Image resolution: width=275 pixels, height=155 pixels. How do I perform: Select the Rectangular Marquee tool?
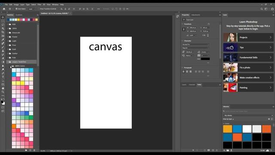(3, 21)
